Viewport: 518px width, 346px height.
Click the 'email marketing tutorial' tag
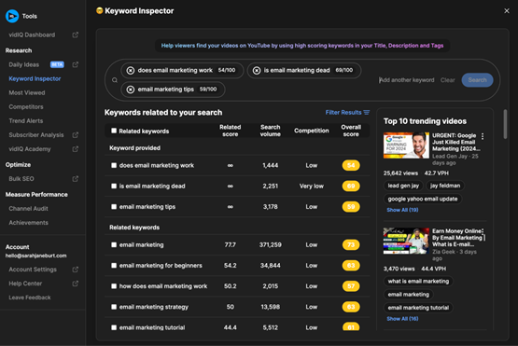coord(418,308)
